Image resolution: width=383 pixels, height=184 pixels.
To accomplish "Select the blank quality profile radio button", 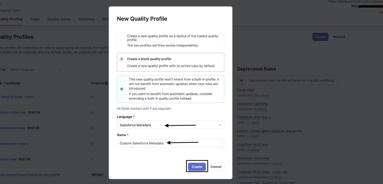I will point(122,59).
